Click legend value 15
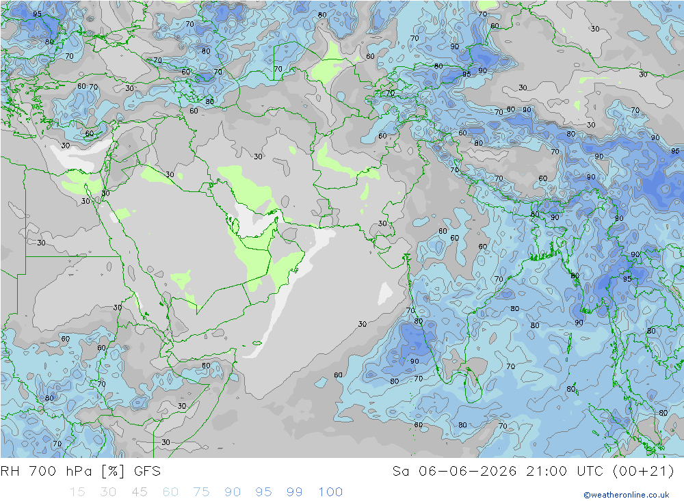This screenshot has height=501, width=684. click(x=77, y=492)
